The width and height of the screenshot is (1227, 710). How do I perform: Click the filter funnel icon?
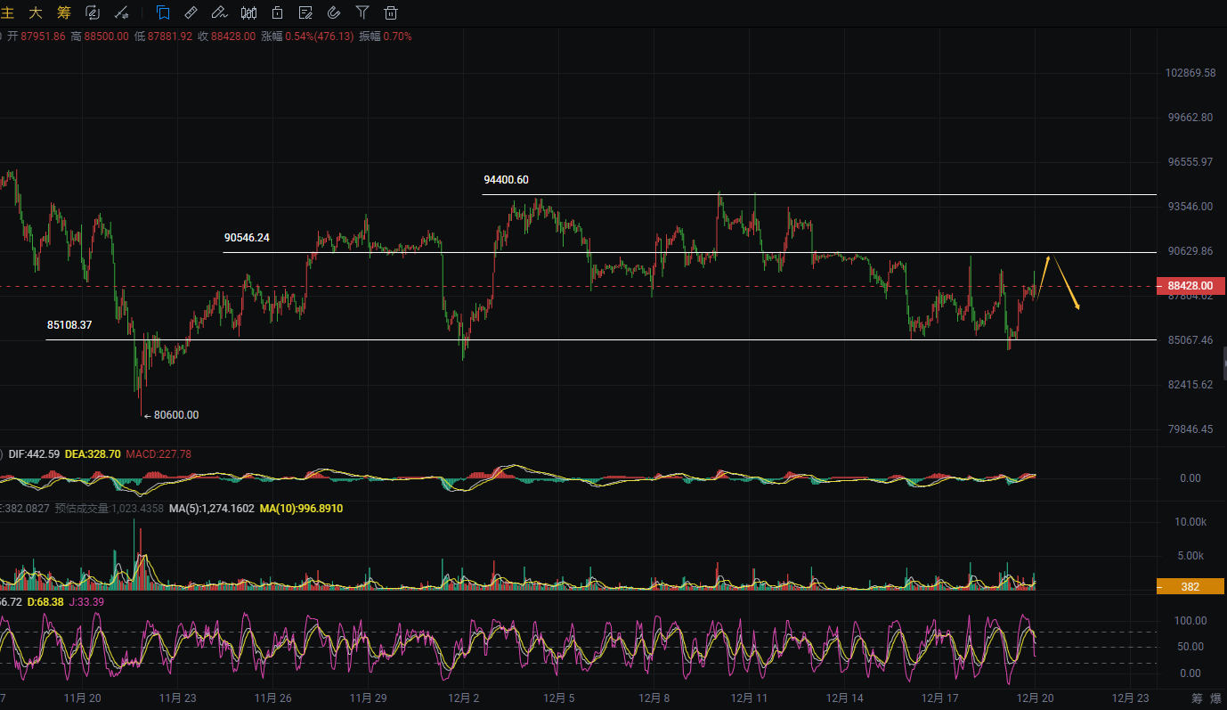pos(362,12)
